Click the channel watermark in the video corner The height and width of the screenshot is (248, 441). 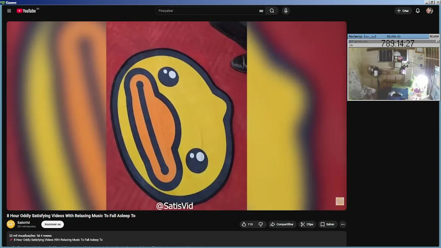tap(340, 201)
